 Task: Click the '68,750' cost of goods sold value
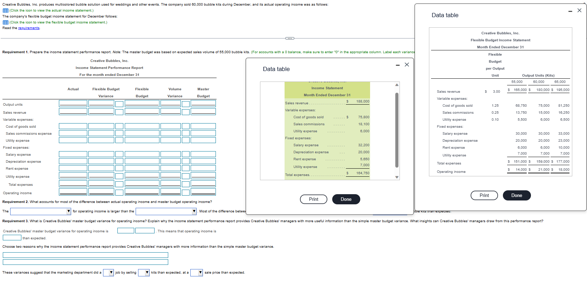[521, 106]
